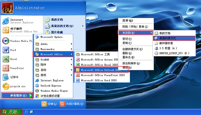Click 所有程序(P) button
Screen dimensions: 201x115
point(17,95)
